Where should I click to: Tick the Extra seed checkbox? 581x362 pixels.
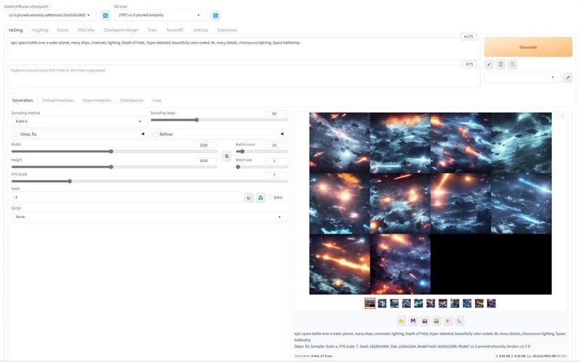point(270,197)
